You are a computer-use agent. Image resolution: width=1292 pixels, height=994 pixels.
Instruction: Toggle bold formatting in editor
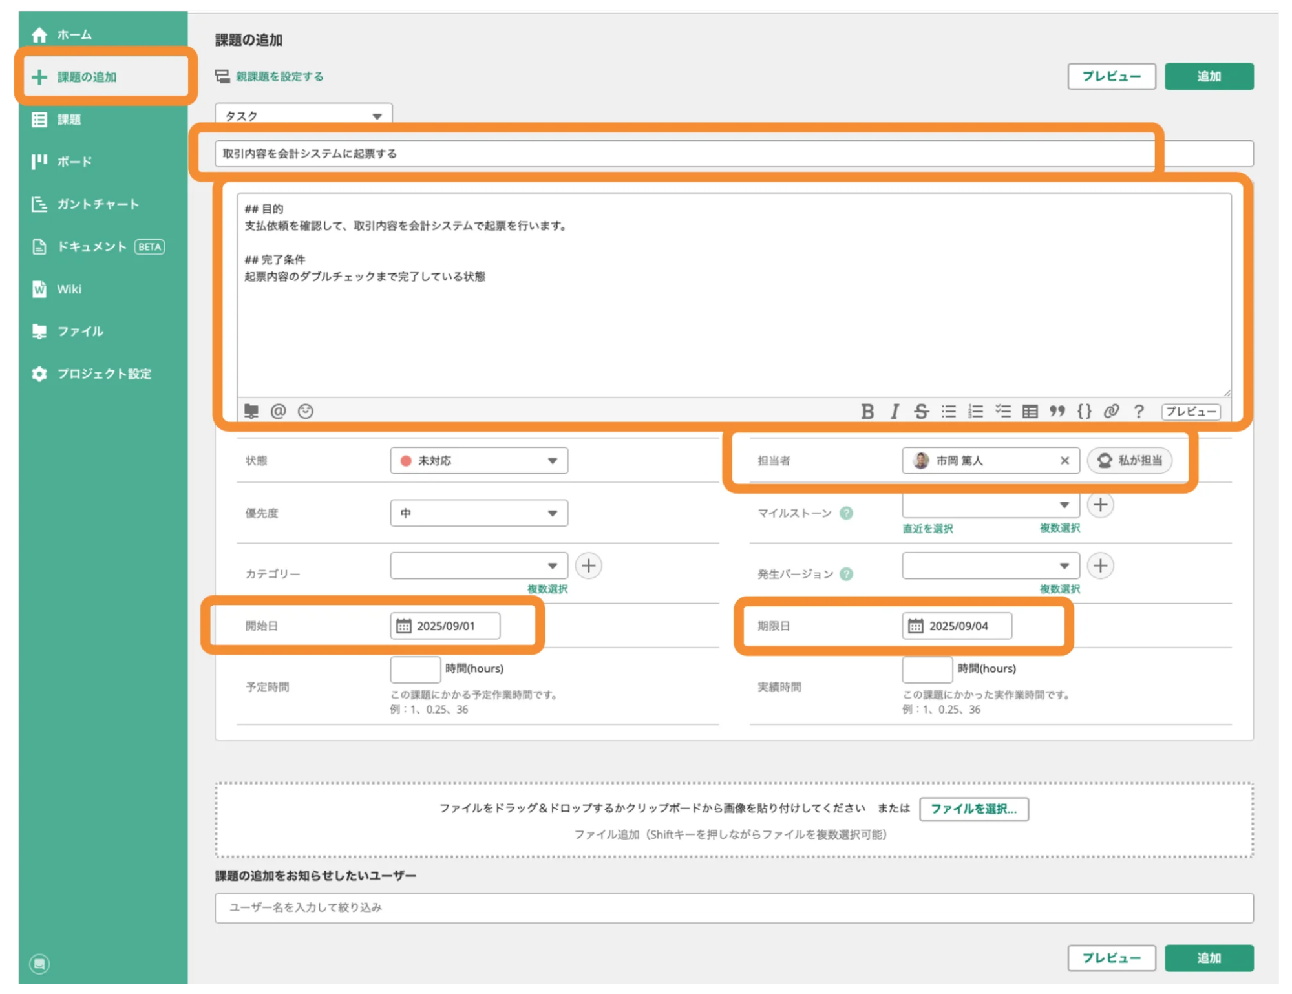867,411
